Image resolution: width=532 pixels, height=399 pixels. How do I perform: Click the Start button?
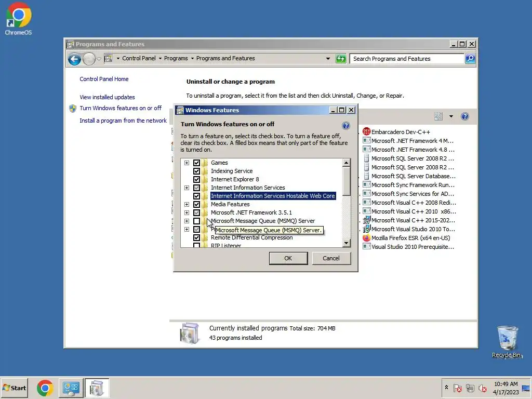pyautogui.click(x=14, y=388)
